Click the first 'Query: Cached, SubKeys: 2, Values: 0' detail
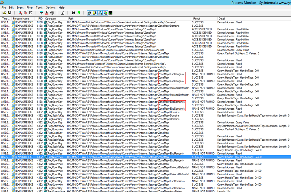291x192 pixels. click(x=238, y=53)
